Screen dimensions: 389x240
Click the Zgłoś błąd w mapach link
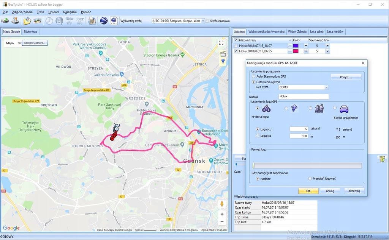tap(214, 230)
